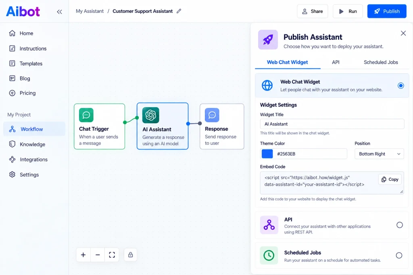Open the Settings gear icon
413x275 pixels.
point(12,175)
